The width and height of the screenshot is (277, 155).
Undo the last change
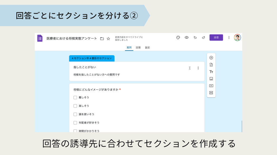pyautogui.click(x=195, y=37)
